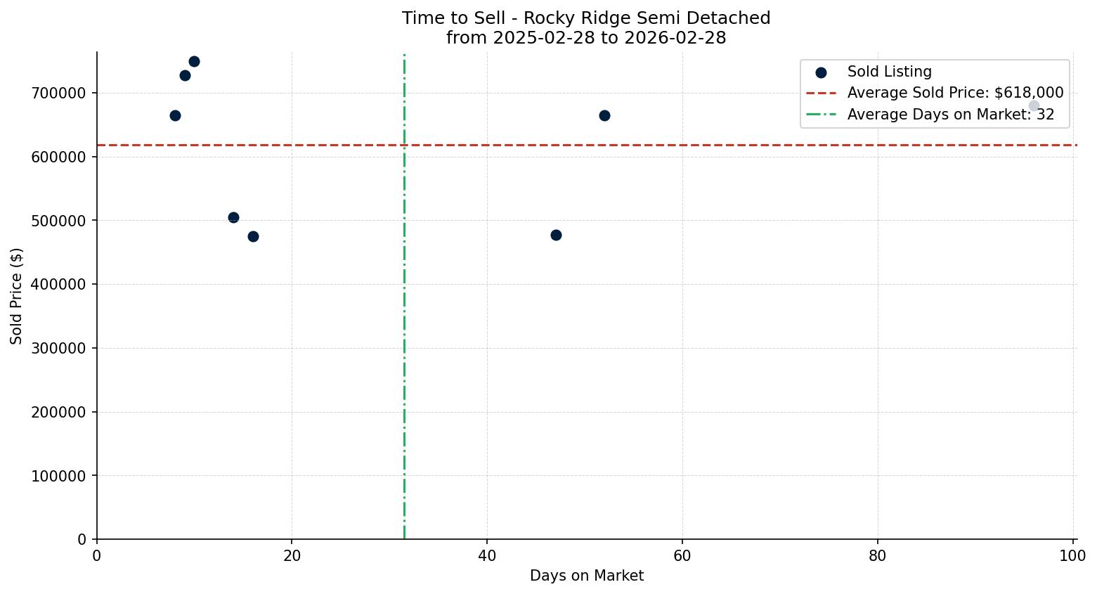Click the data point at 14 days near 500000

pos(233,218)
